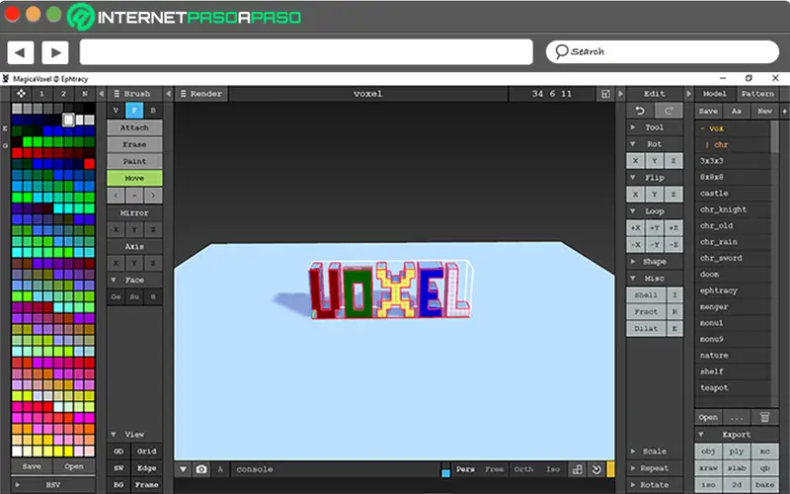Enable Mirror X axis

coord(116,230)
